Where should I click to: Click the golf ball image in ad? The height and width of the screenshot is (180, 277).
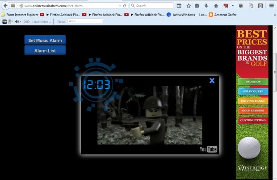tap(249, 148)
